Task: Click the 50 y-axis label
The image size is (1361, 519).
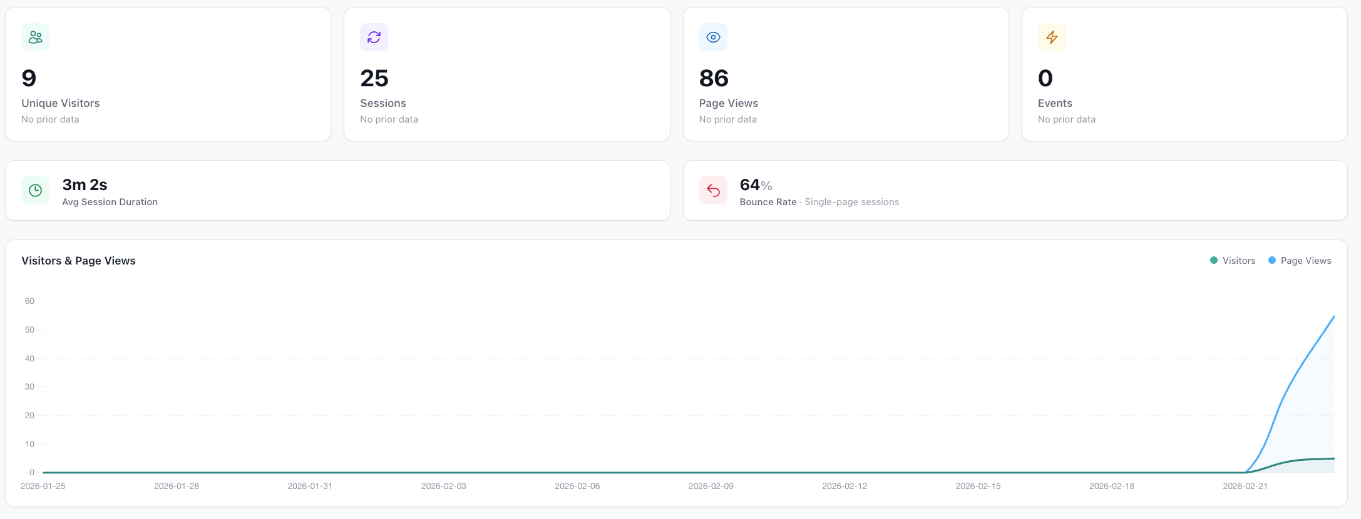Action: [29, 330]
